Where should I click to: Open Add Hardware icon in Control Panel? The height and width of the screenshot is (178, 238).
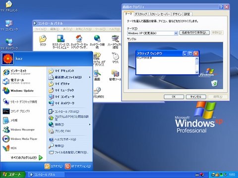[x=115, y=42]
